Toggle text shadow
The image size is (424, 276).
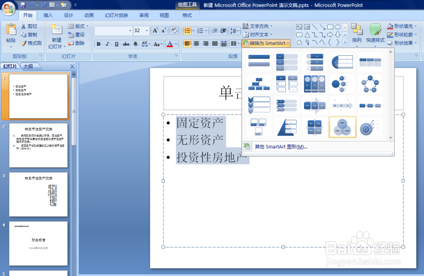tap(135, 44)
